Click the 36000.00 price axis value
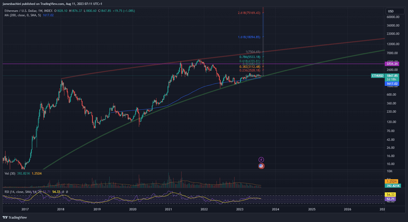 tap(393, 26)
